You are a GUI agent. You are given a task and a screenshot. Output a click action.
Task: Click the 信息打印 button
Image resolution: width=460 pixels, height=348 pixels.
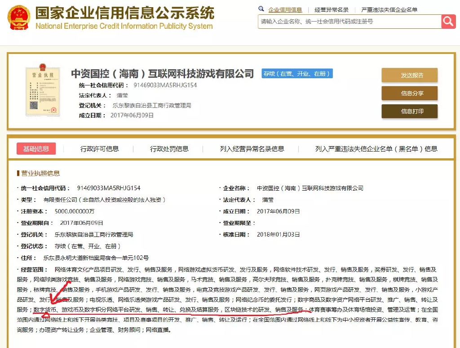pos(410,112)
